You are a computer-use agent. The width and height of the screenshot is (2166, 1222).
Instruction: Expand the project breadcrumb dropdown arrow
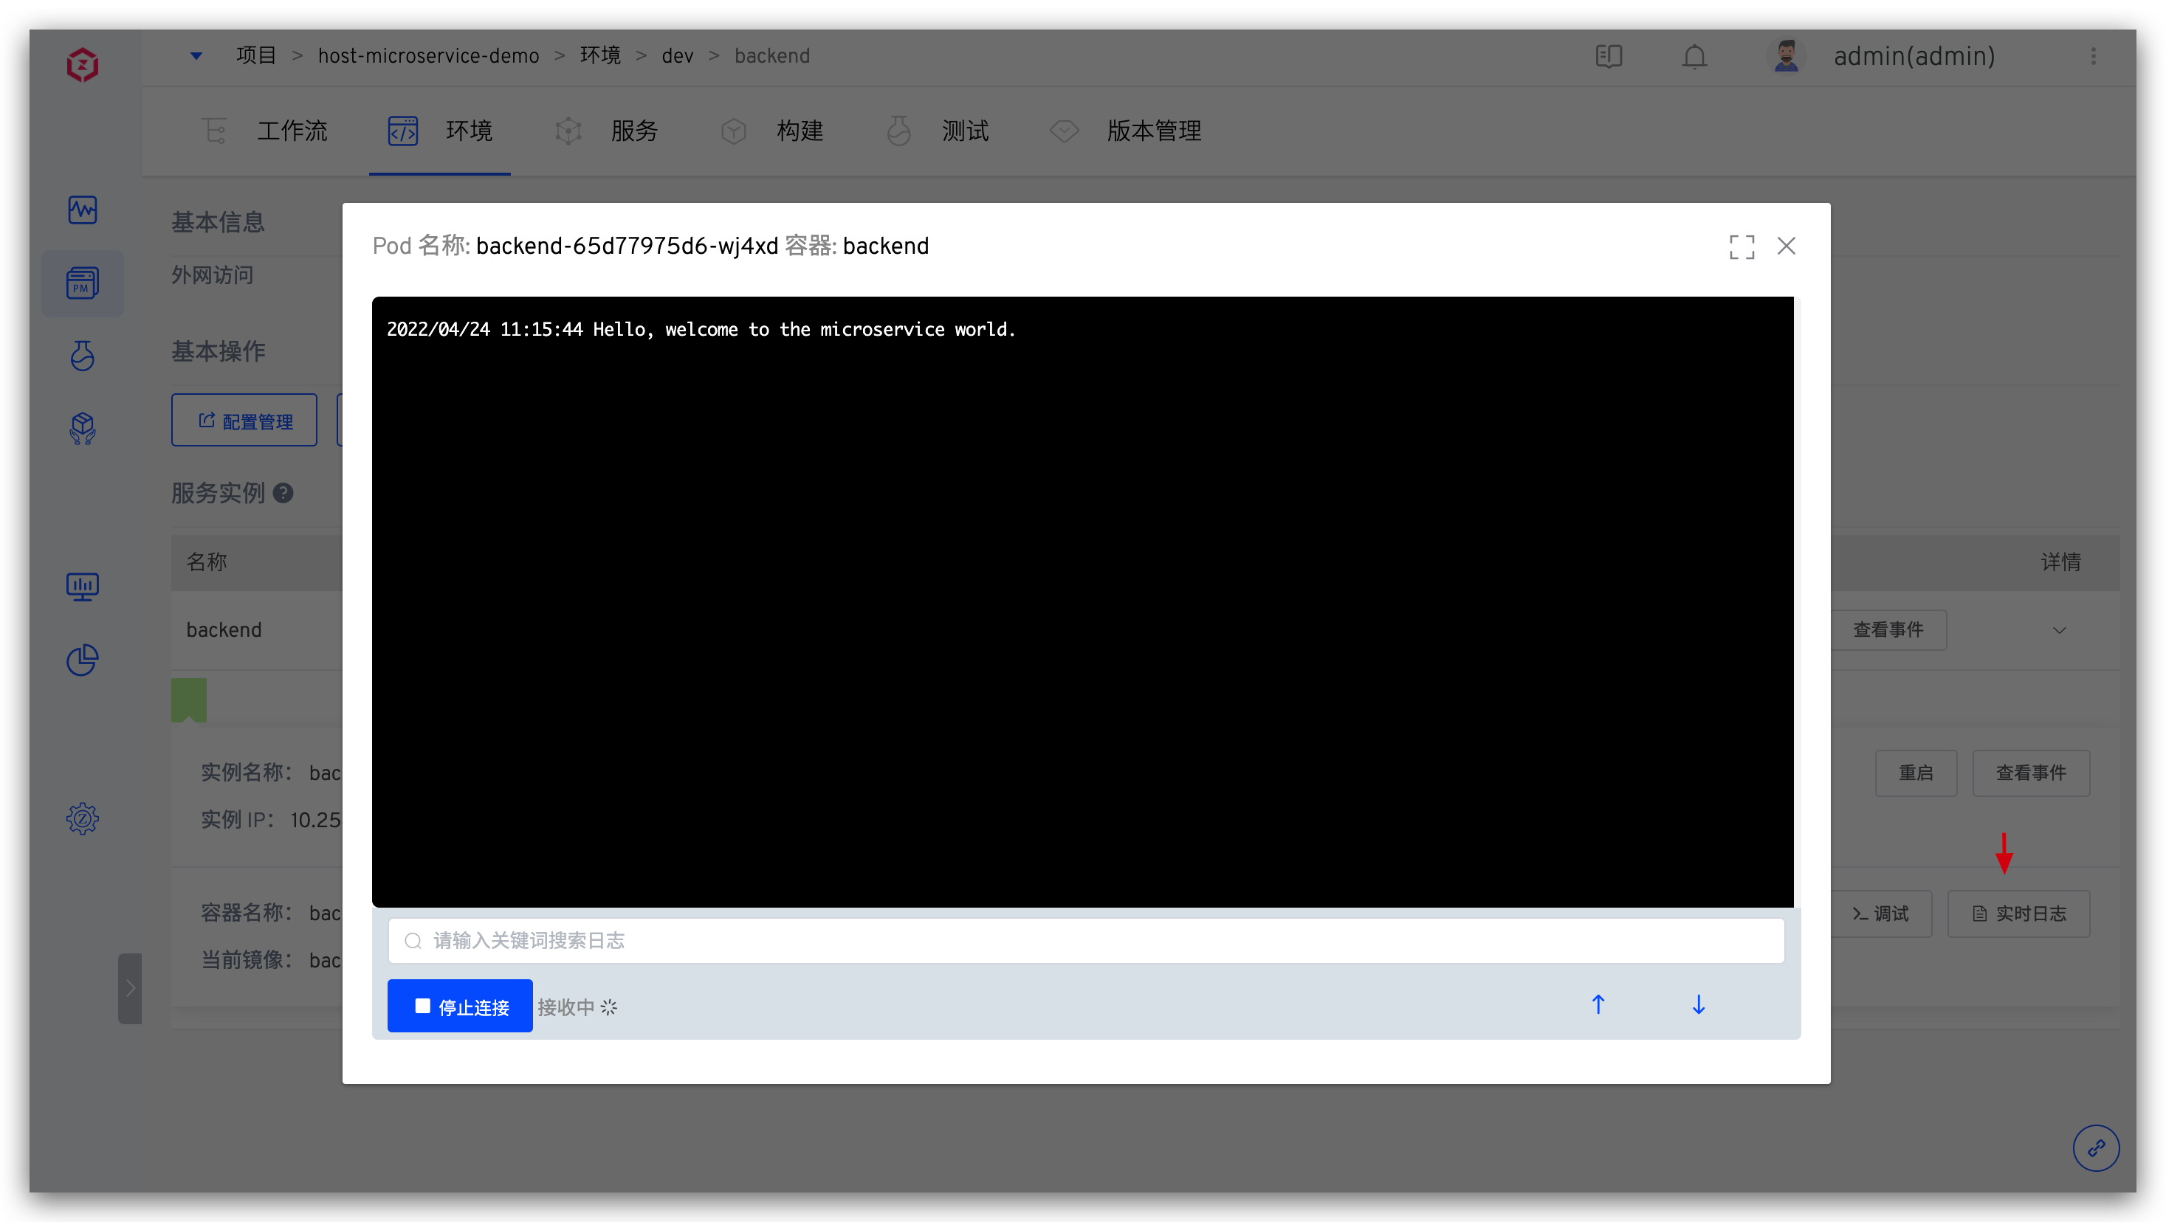coord(196,55)
